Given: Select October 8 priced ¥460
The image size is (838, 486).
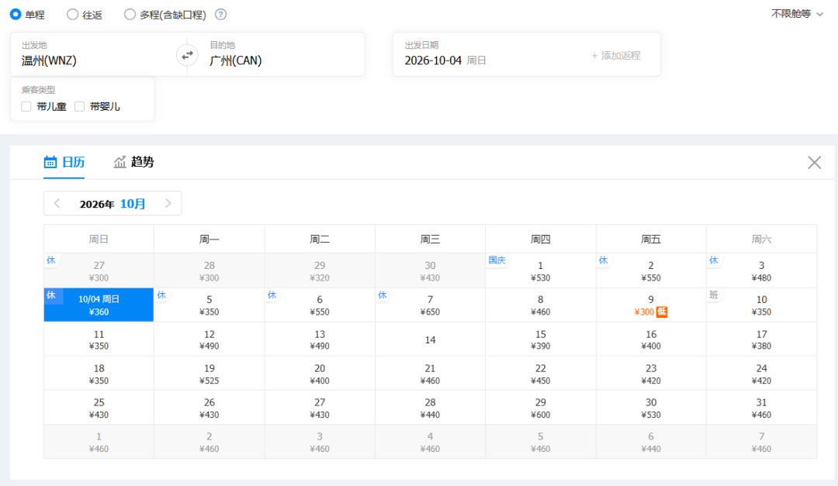Looking at the screenshot, I should click(x=540, y=305).
